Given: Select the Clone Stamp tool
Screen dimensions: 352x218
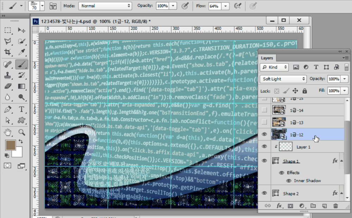Looking at the screenshot, I should (8, 75).
